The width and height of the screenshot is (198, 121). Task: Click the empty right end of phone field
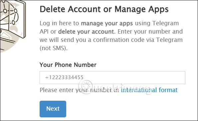pyautogui.click(x=164, y=77)
